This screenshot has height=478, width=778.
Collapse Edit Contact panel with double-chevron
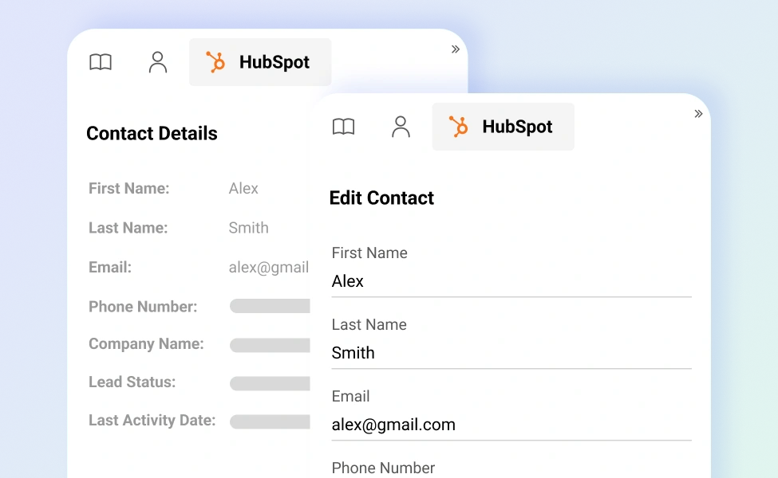[x=699, y=113]
